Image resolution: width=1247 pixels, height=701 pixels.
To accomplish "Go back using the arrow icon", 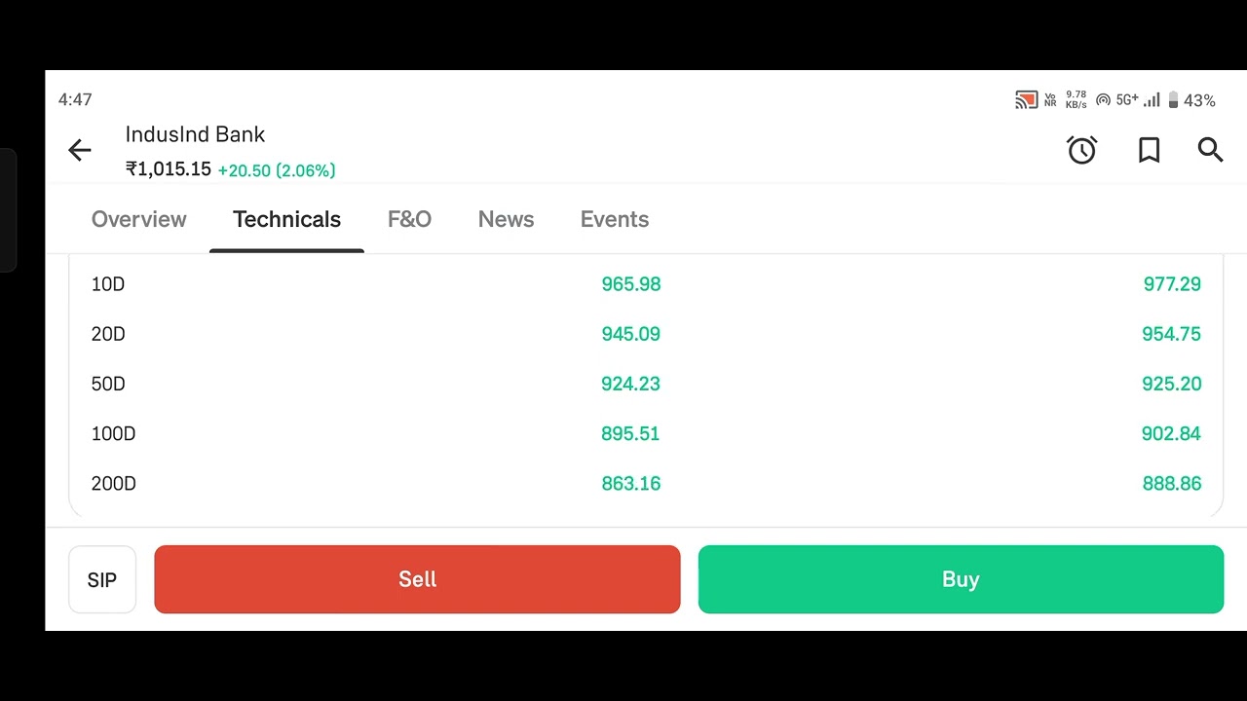I will [x=80, y=150].
